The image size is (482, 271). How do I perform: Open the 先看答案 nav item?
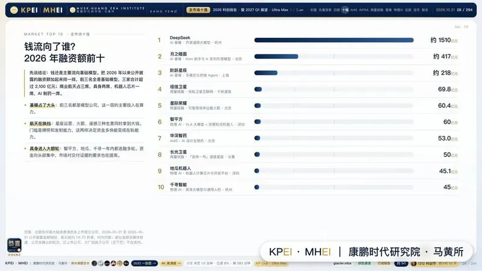(x=325, y=10)
